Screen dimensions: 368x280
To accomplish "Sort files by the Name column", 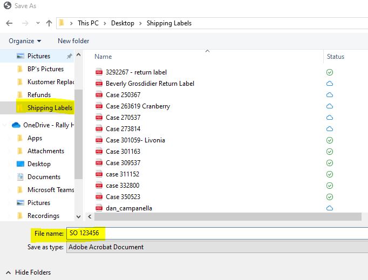I will (x=103, y=57).
